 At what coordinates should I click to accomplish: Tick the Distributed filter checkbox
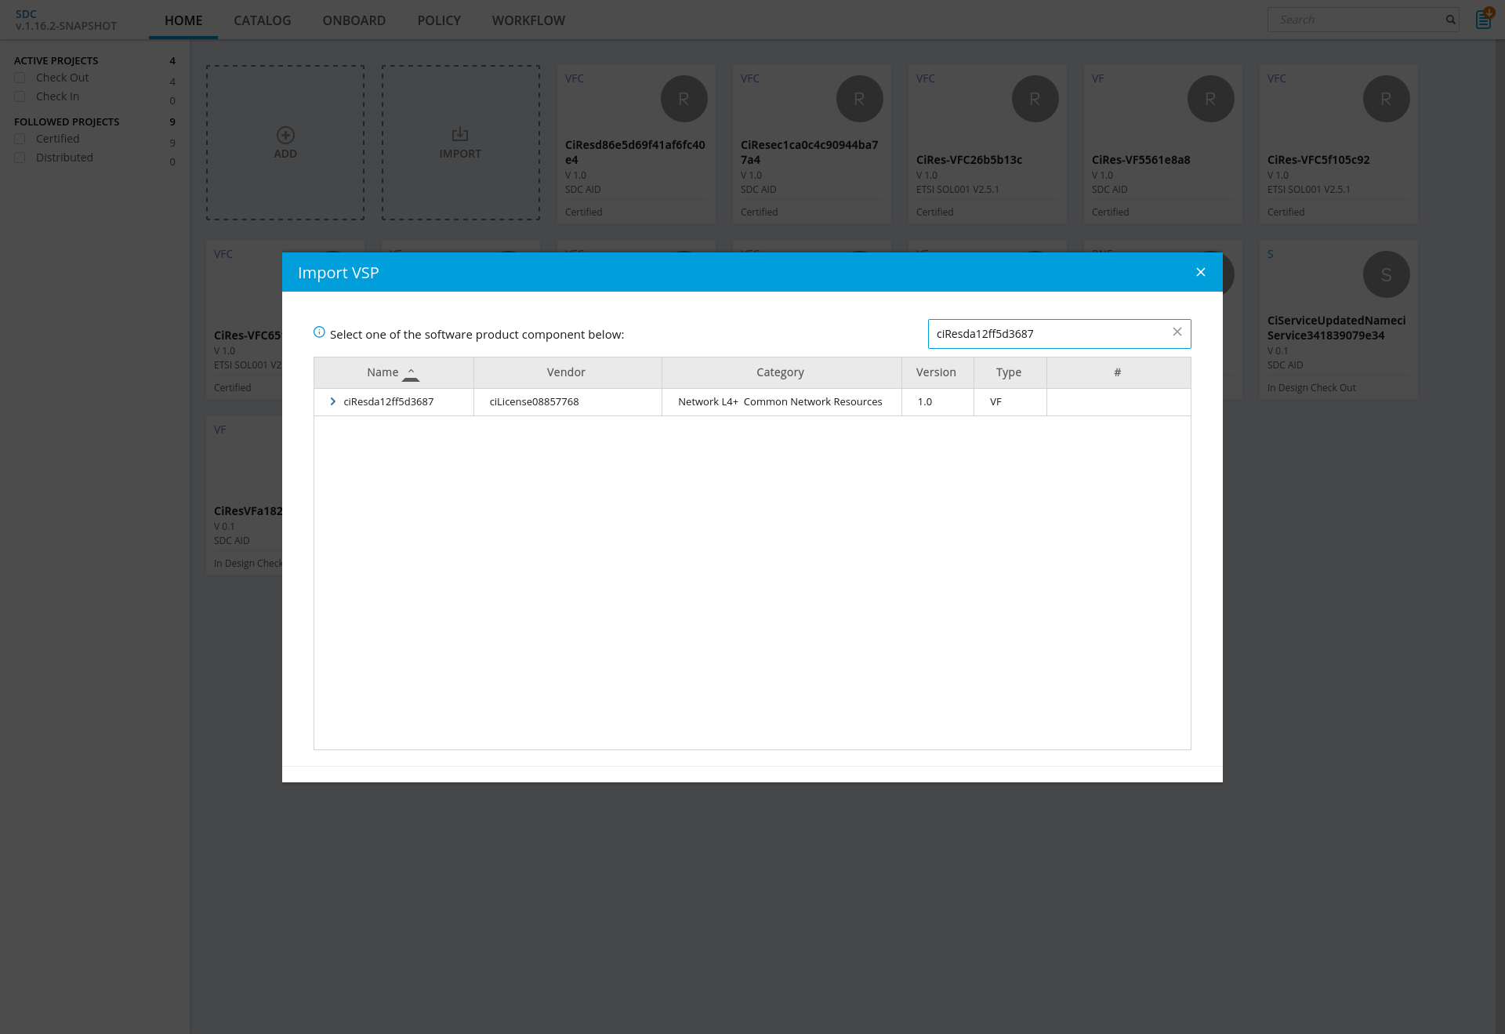coord(20,158)
